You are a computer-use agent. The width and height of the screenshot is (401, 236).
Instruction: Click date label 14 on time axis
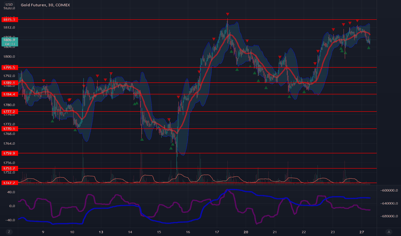point(130,232)
